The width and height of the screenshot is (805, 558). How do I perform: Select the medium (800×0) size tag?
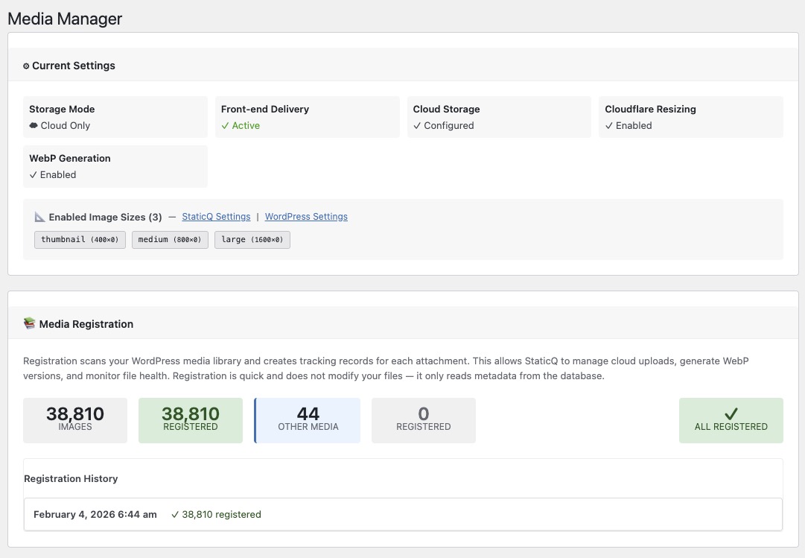170,240
